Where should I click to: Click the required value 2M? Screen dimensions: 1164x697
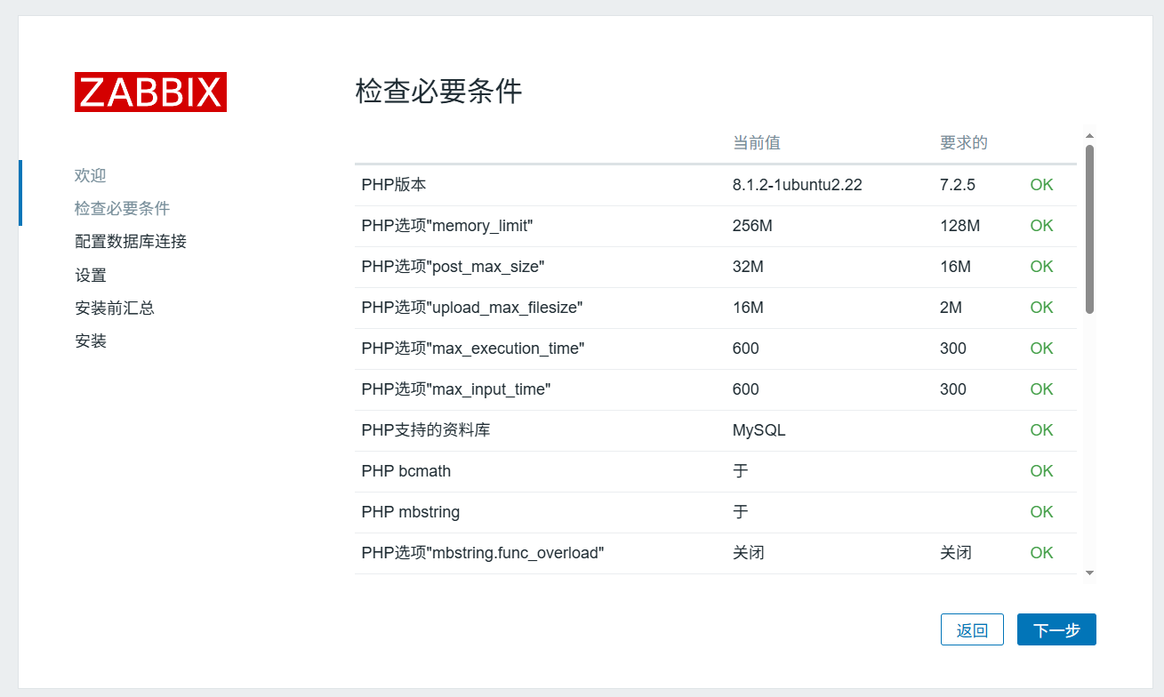[x=951, y=308]
